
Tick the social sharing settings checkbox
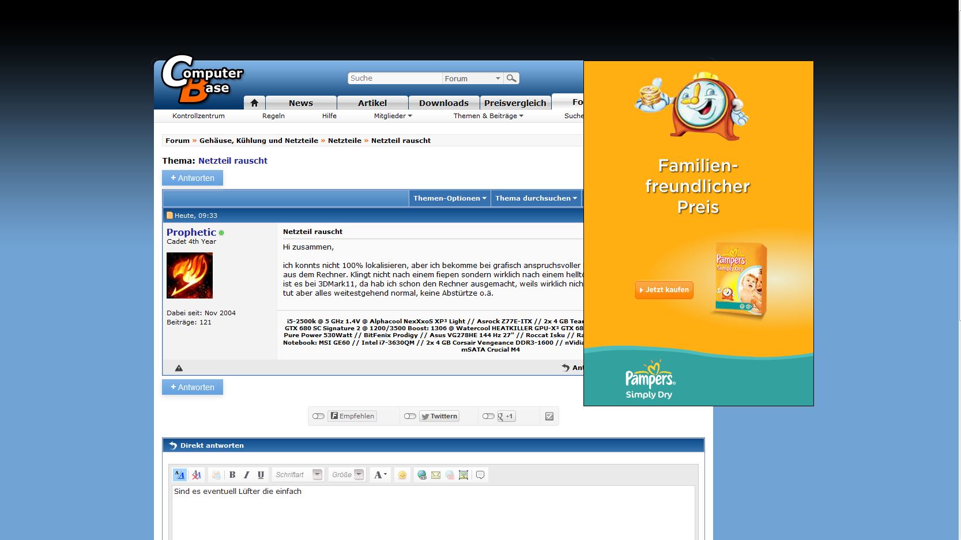pos(549,416)
